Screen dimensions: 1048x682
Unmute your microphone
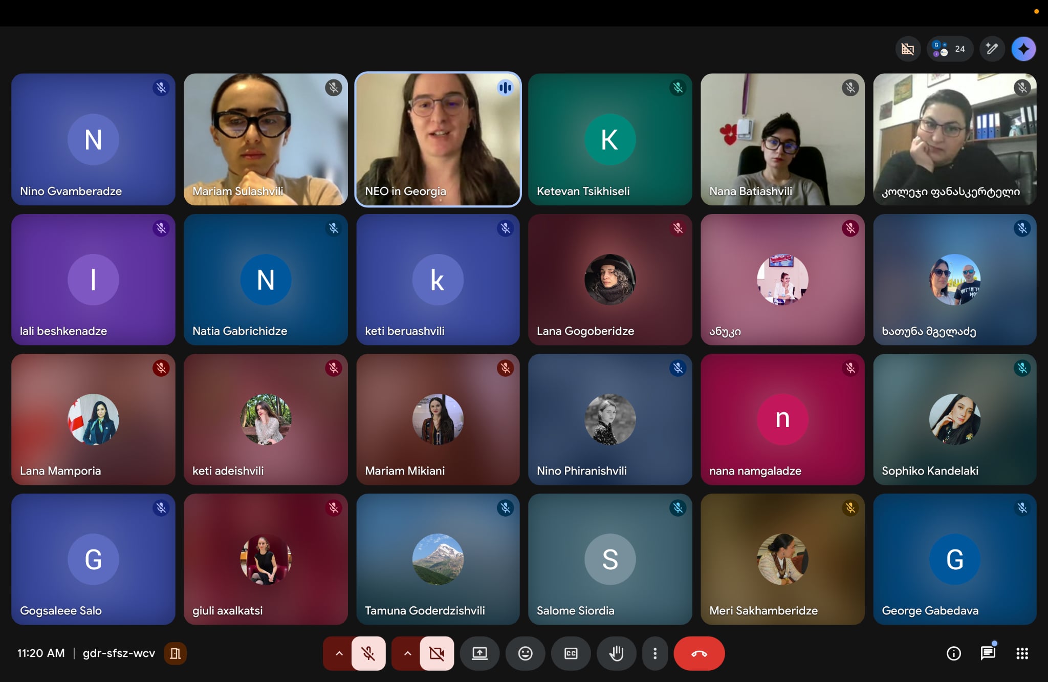(368, 653)
